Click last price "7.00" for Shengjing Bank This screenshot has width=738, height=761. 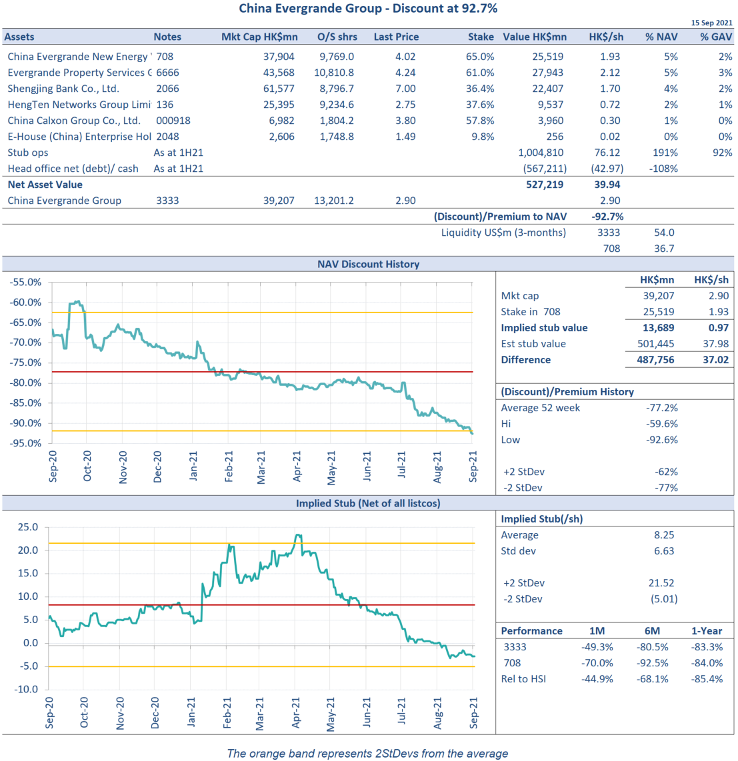(405, 89)
